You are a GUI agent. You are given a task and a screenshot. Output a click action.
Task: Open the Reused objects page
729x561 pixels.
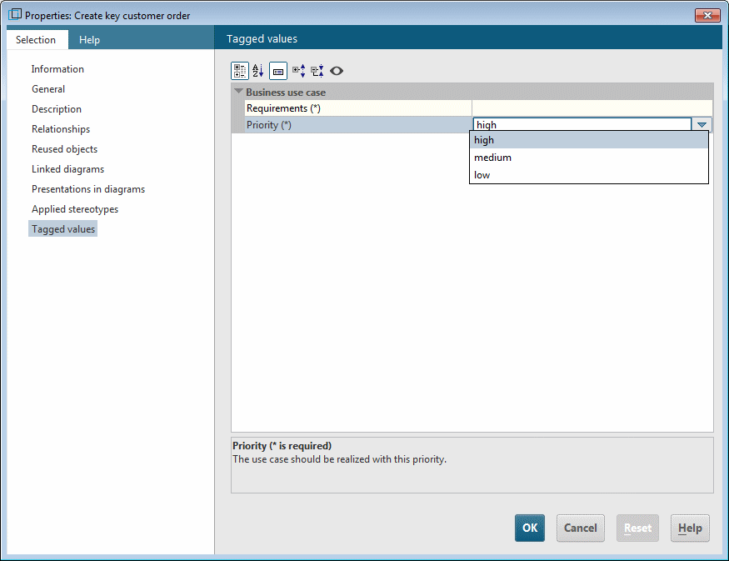point(65,149)
